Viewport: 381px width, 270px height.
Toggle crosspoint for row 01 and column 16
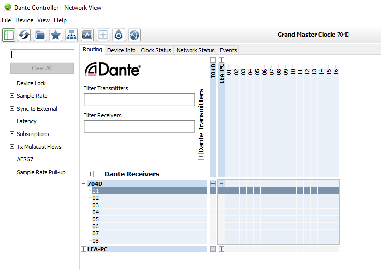click(x=335, y=191)
